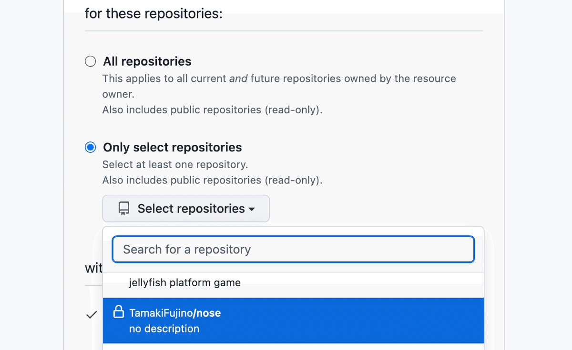
Task: Click the highlighted blue repository row
Action: pos(293,320)
